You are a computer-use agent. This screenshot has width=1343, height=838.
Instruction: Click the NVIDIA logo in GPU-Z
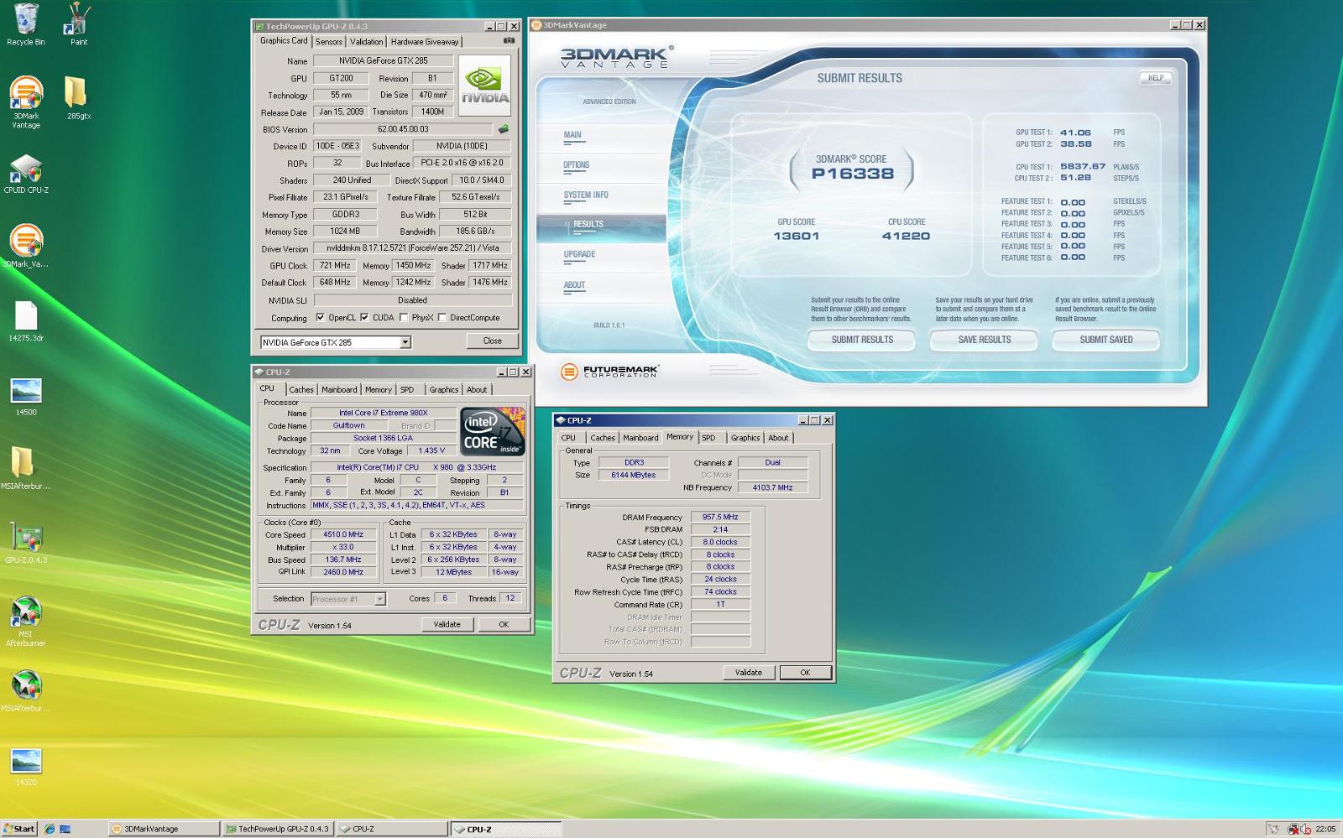[485, 86]
